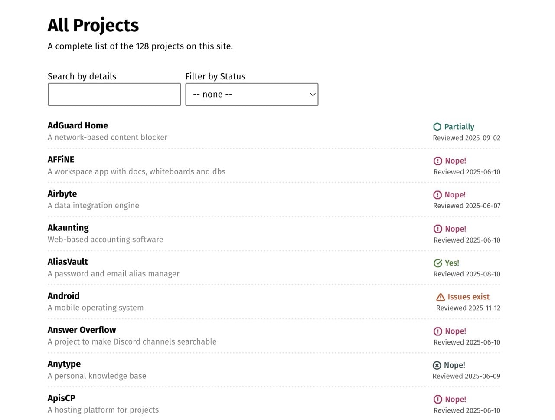Click the Anytype project title

point(64,364)
